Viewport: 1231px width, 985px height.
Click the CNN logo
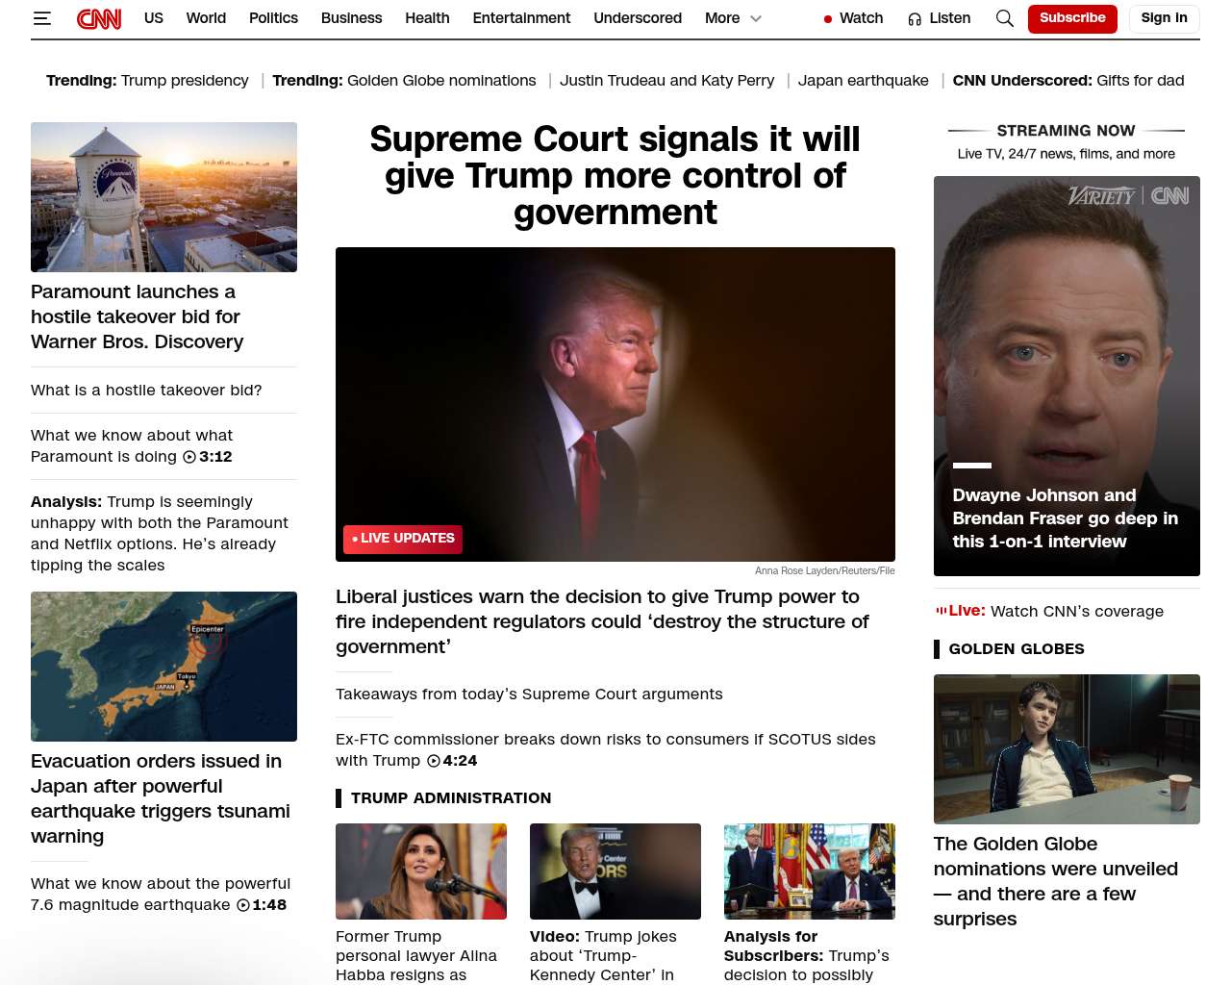[99, 18]
